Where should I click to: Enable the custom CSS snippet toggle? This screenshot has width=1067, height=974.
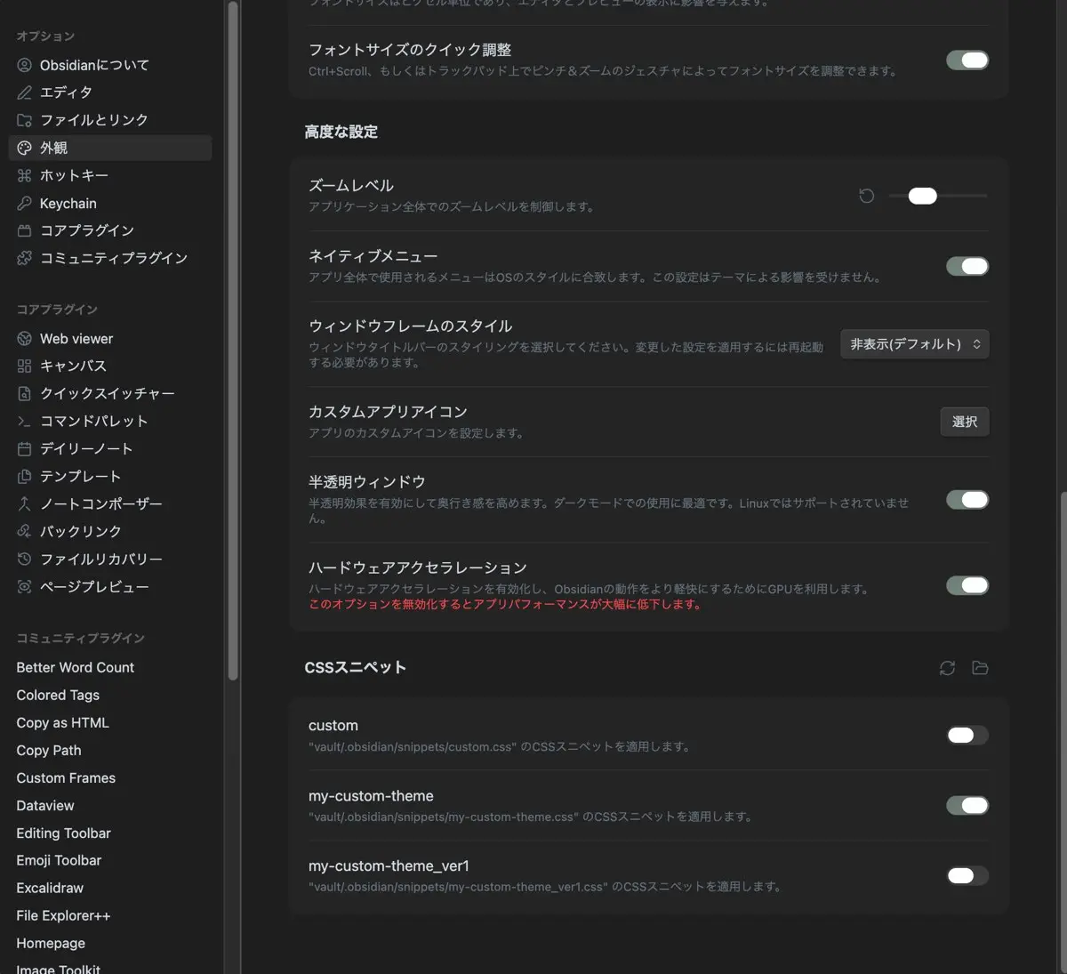967,736
